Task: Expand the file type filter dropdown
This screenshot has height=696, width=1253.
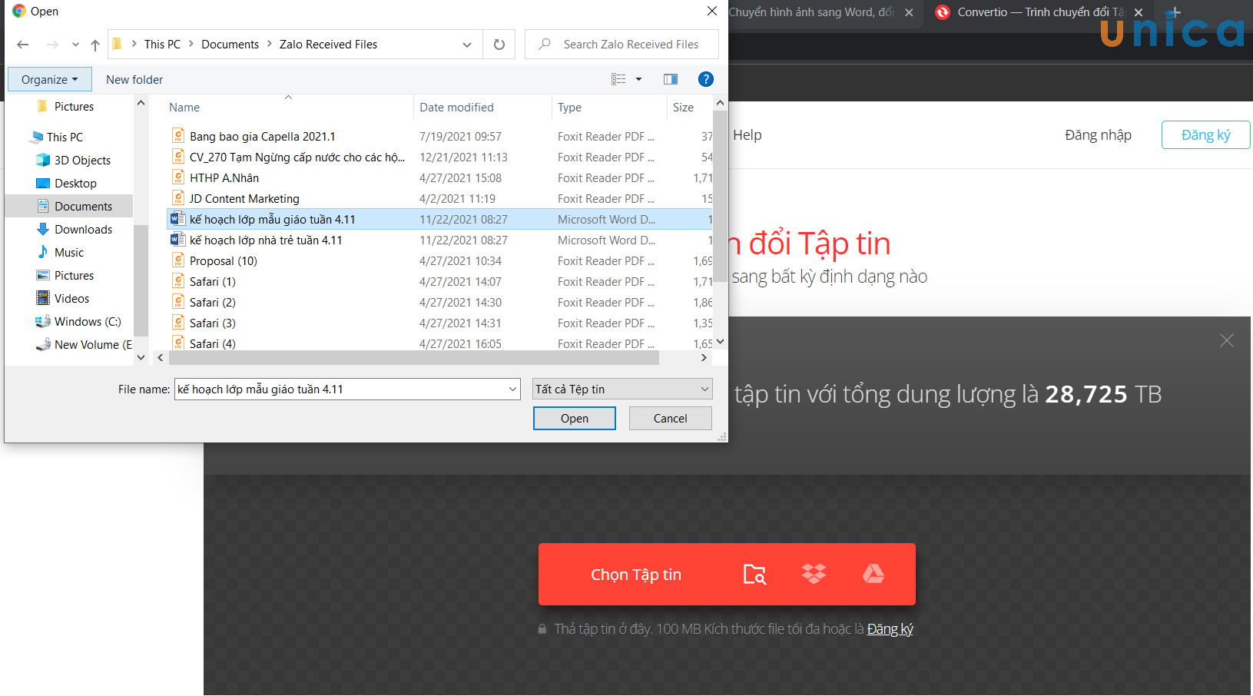Action: pyautogui.click(x=704, y=389)
